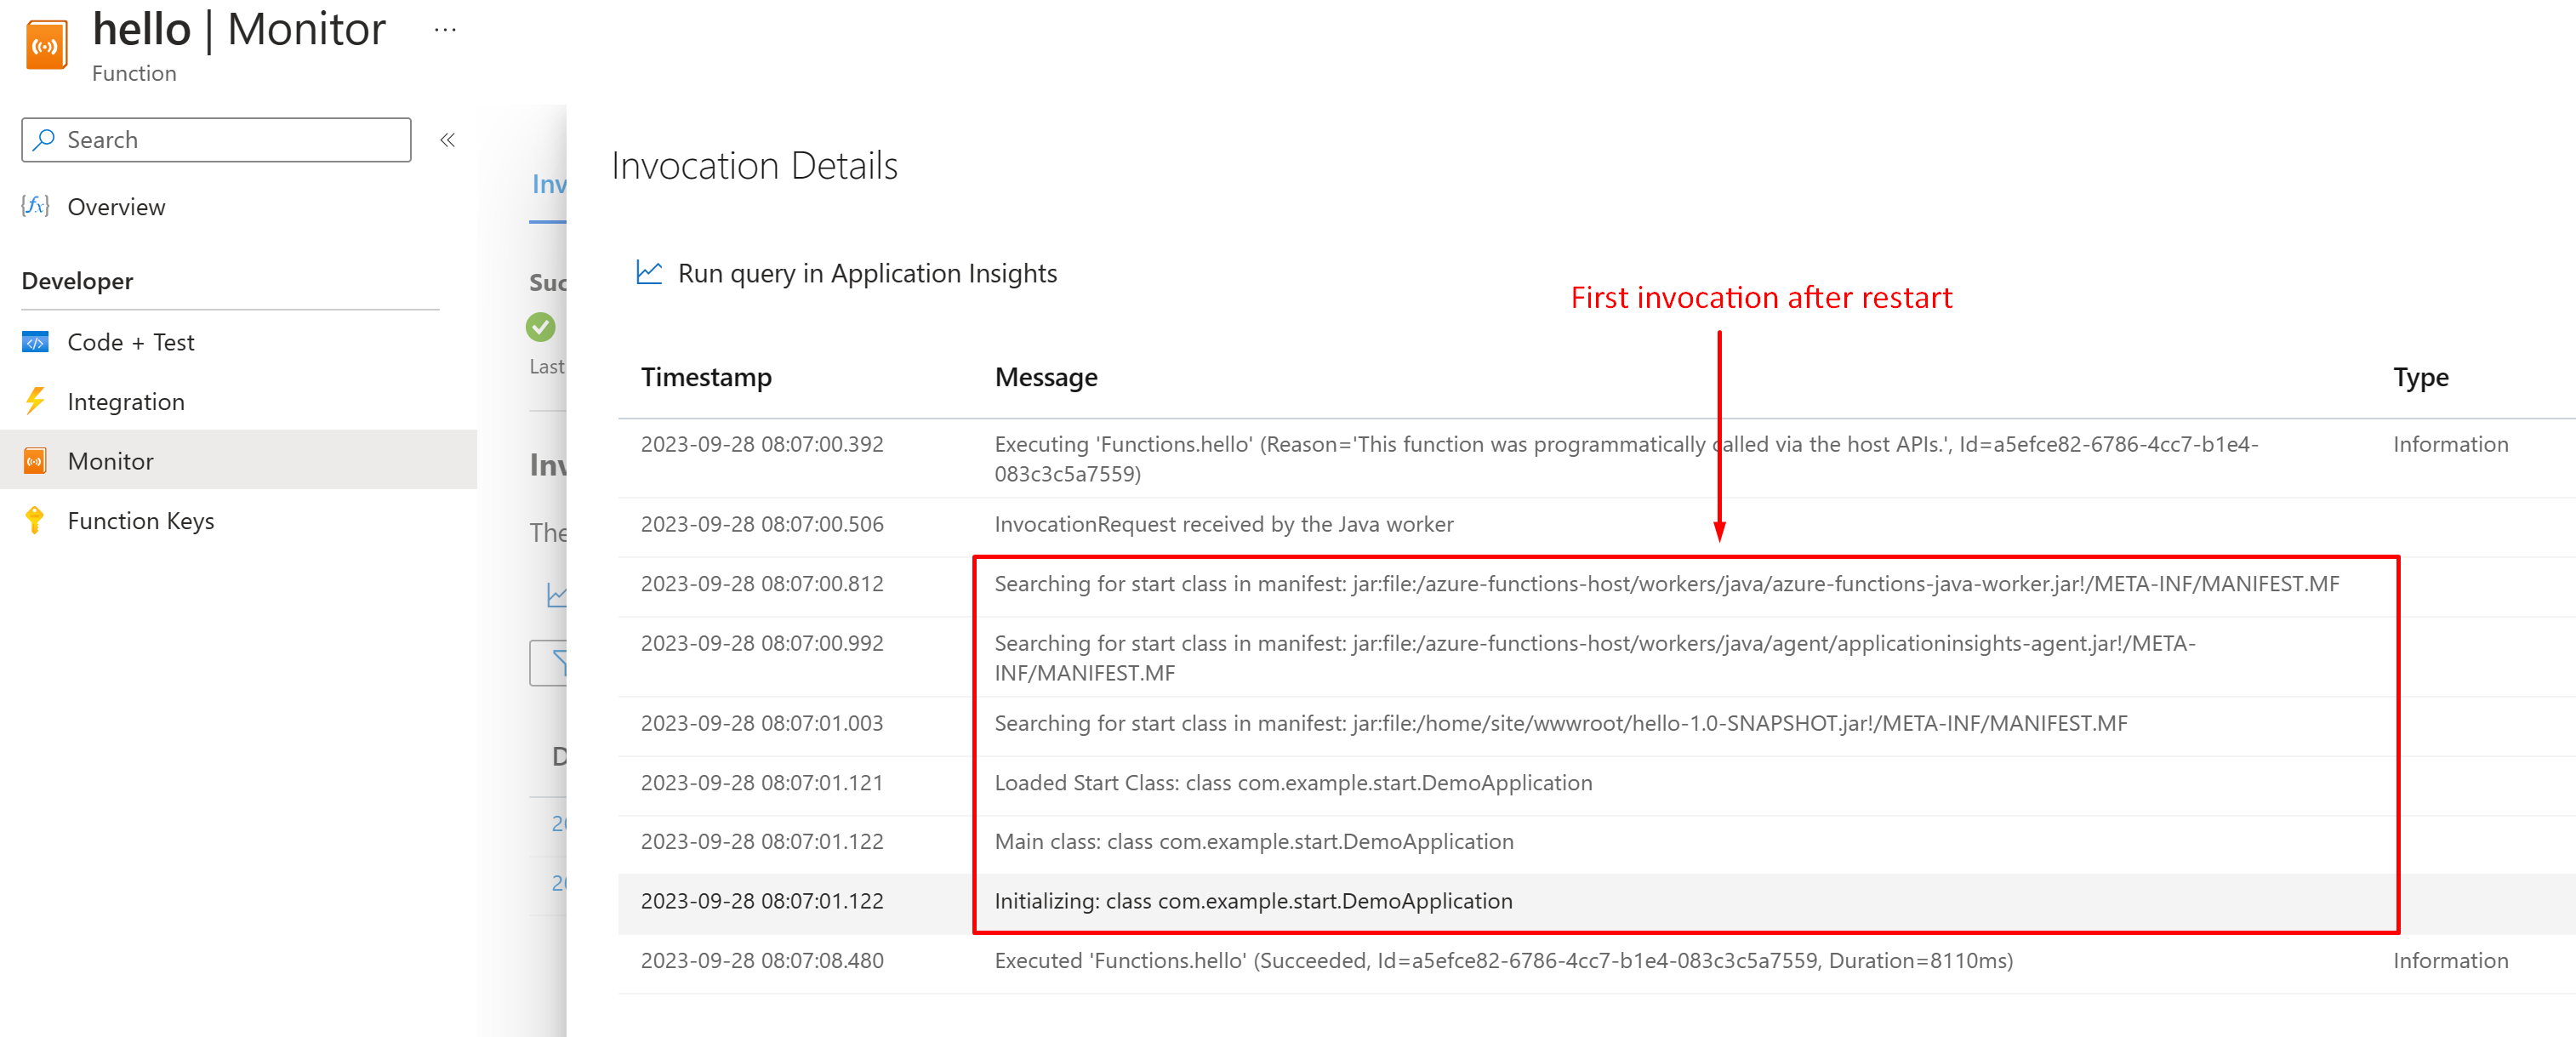Click the hello function app icon
The height and width of the screenshot is (1037, 2576).
(x=44, y=42)
